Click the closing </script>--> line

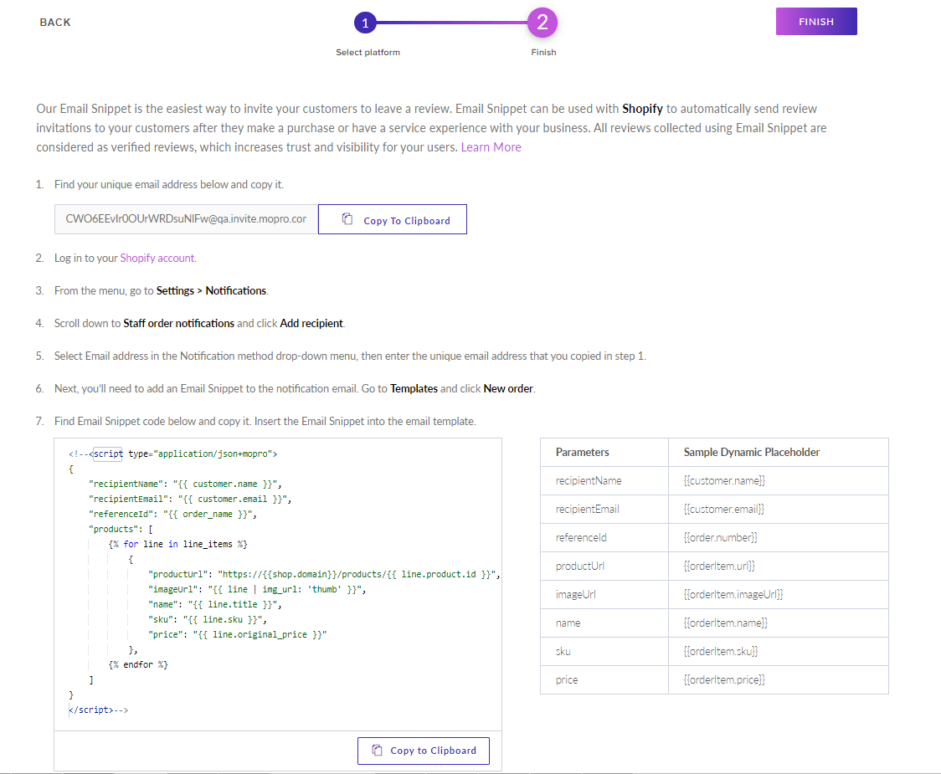click(x=99, y=710)
